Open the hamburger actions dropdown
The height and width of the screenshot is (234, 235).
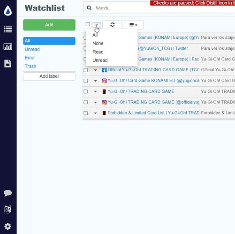click(x=134, y=25)
